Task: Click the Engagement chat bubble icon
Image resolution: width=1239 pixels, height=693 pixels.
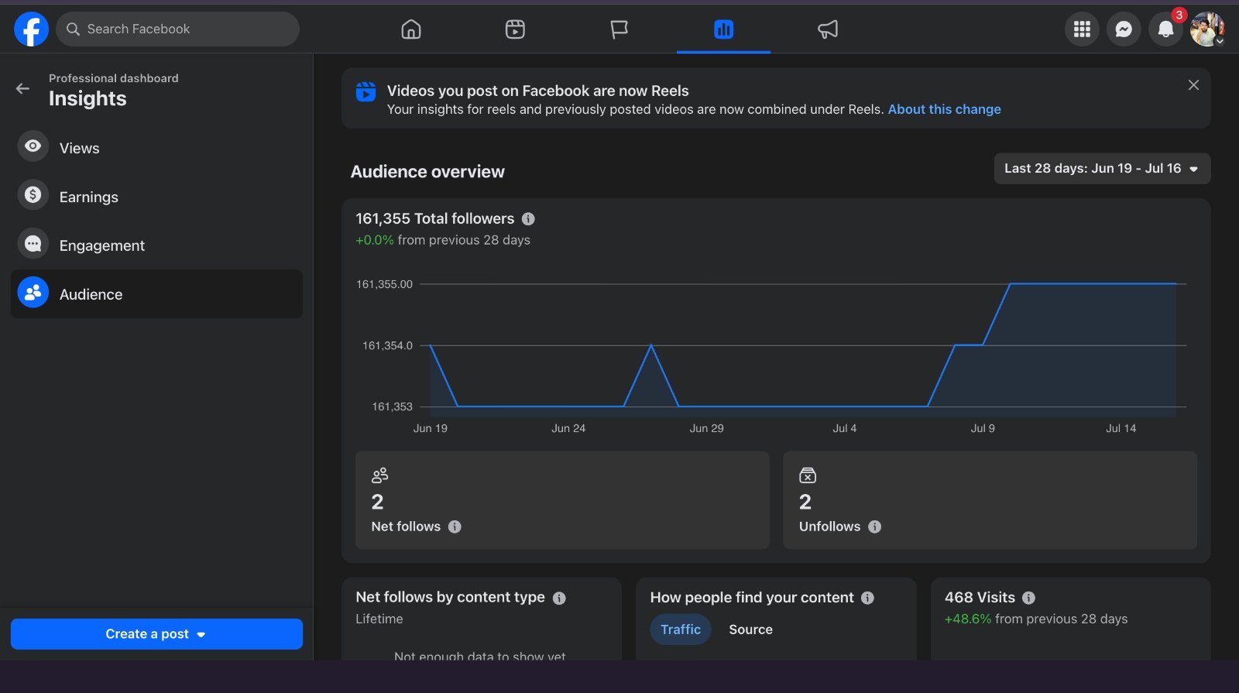Action: tap(33, 244)
